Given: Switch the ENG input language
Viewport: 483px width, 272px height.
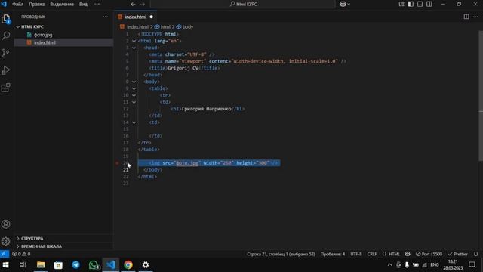Looking at the screenshot, I should coord(435,265).
